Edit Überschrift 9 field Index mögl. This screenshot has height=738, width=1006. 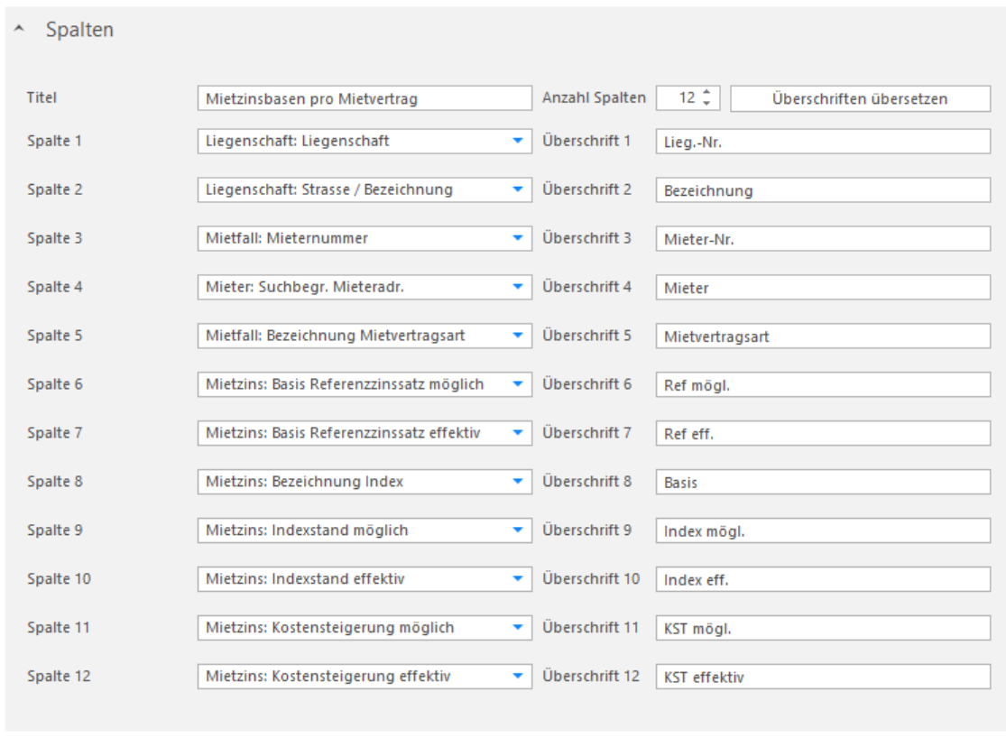[x=823, y=531]
